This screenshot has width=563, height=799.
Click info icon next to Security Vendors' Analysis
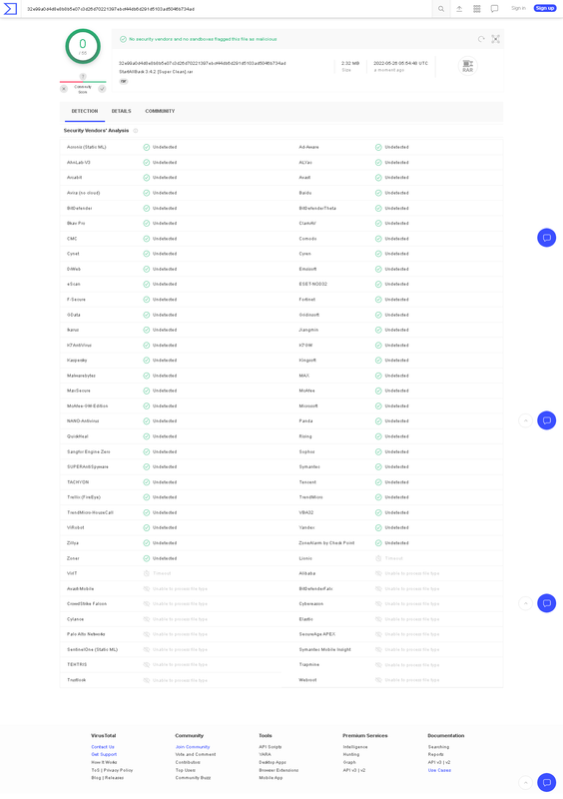[136, 131]
